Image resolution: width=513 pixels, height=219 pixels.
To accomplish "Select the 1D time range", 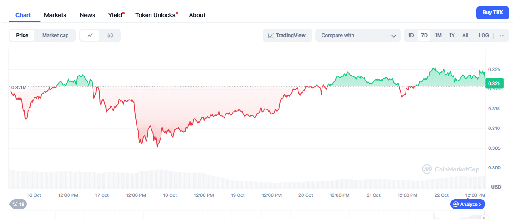I will point(410,35).
